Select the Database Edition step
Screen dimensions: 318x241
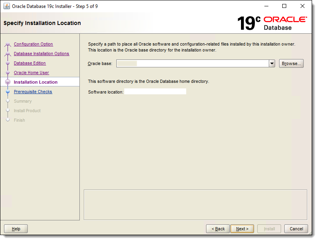(30, 63)
